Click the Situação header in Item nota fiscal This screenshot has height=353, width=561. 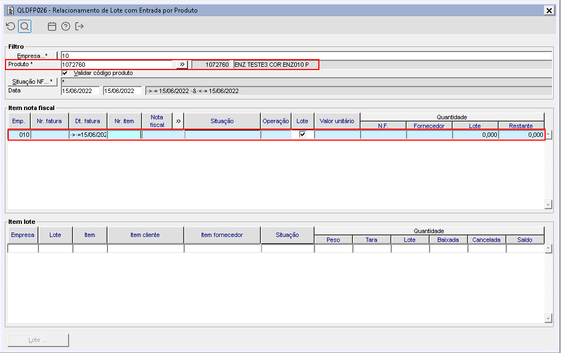[222, 121]
